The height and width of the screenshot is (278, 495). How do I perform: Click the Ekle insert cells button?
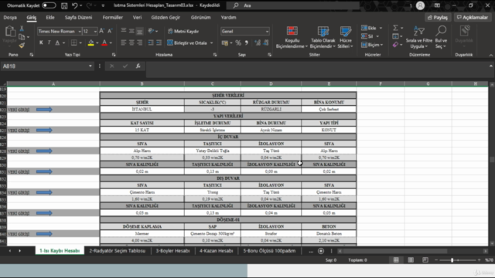[x=368, y=28]
